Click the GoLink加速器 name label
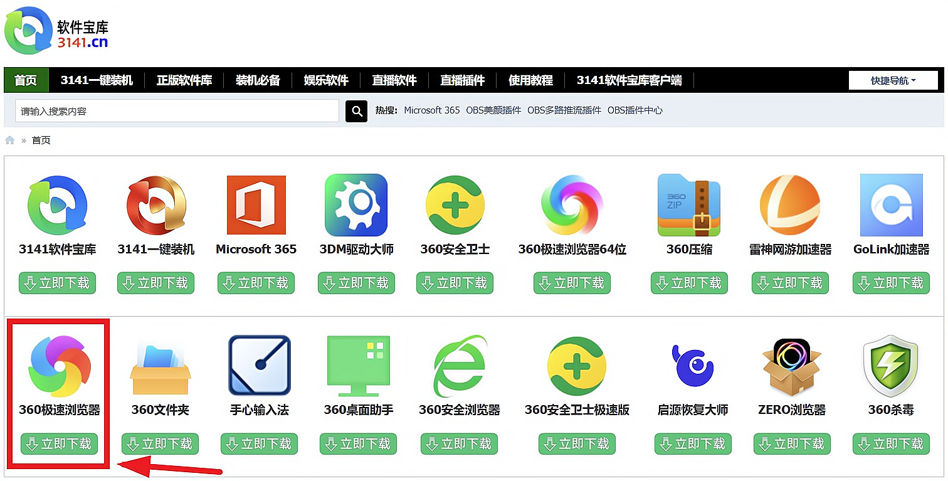The height and width of the screenshot is (481, 948). (891, 249)
